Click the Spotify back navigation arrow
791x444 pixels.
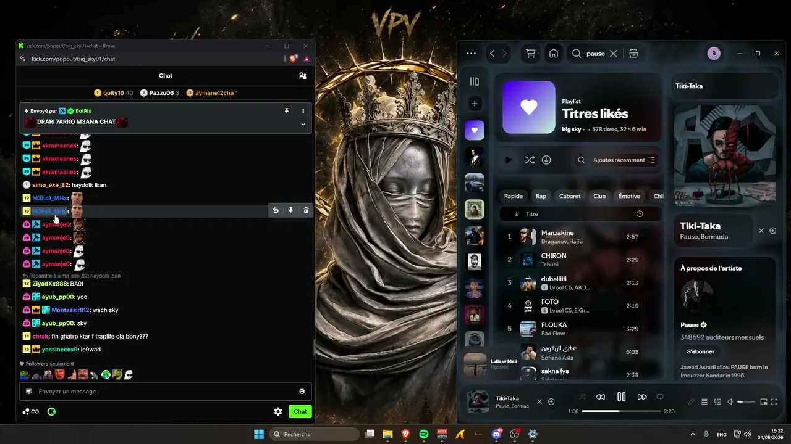[493, 54]
